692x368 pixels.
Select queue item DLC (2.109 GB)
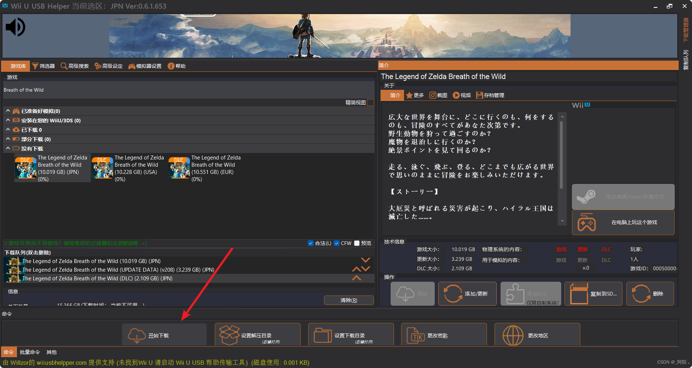coord(188,278)
